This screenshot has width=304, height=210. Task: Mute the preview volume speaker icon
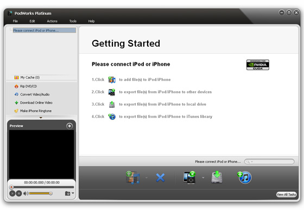[x=26, y=193]
